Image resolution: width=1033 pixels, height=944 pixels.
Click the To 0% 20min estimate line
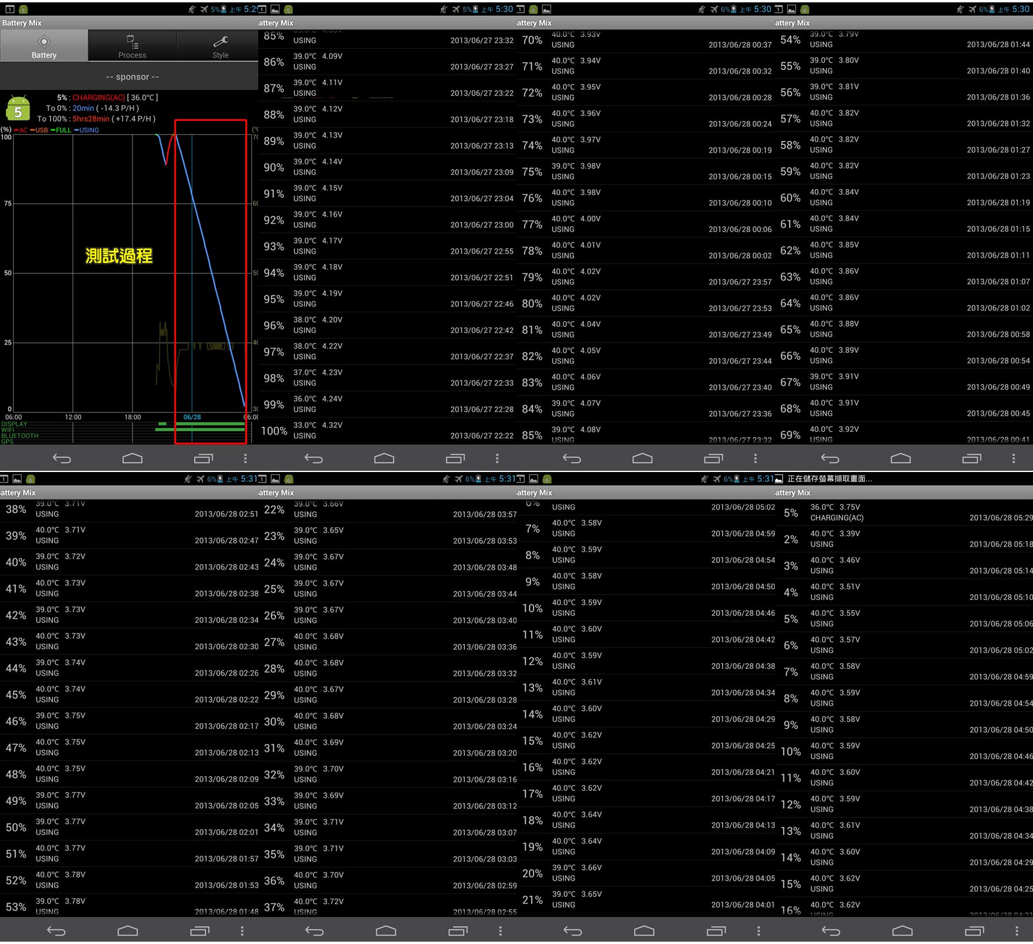click(x=92, y=108)
